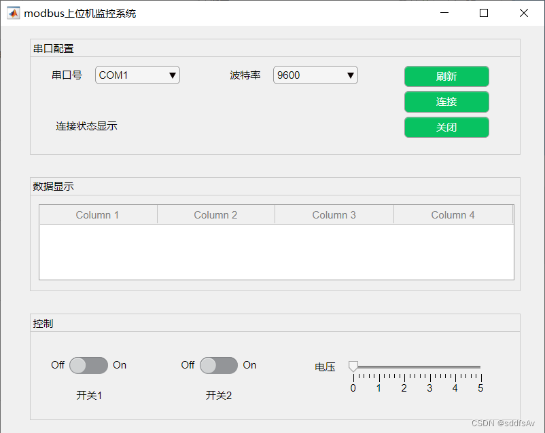Click the value 5 on the voltage slider scale

click(480, 388)
